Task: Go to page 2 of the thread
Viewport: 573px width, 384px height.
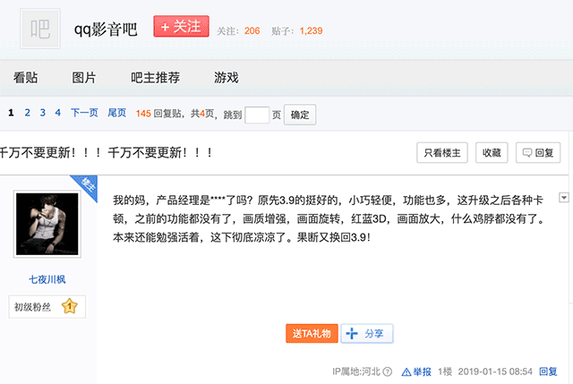Action: point(28,113)
